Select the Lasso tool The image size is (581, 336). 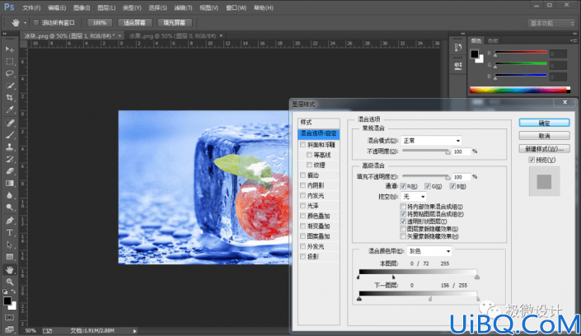tap(10, 73)
